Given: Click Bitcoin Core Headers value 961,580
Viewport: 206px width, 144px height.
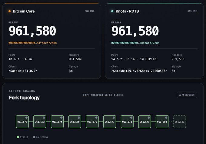Looking at the screenshot, I should (x=75, y=59).
